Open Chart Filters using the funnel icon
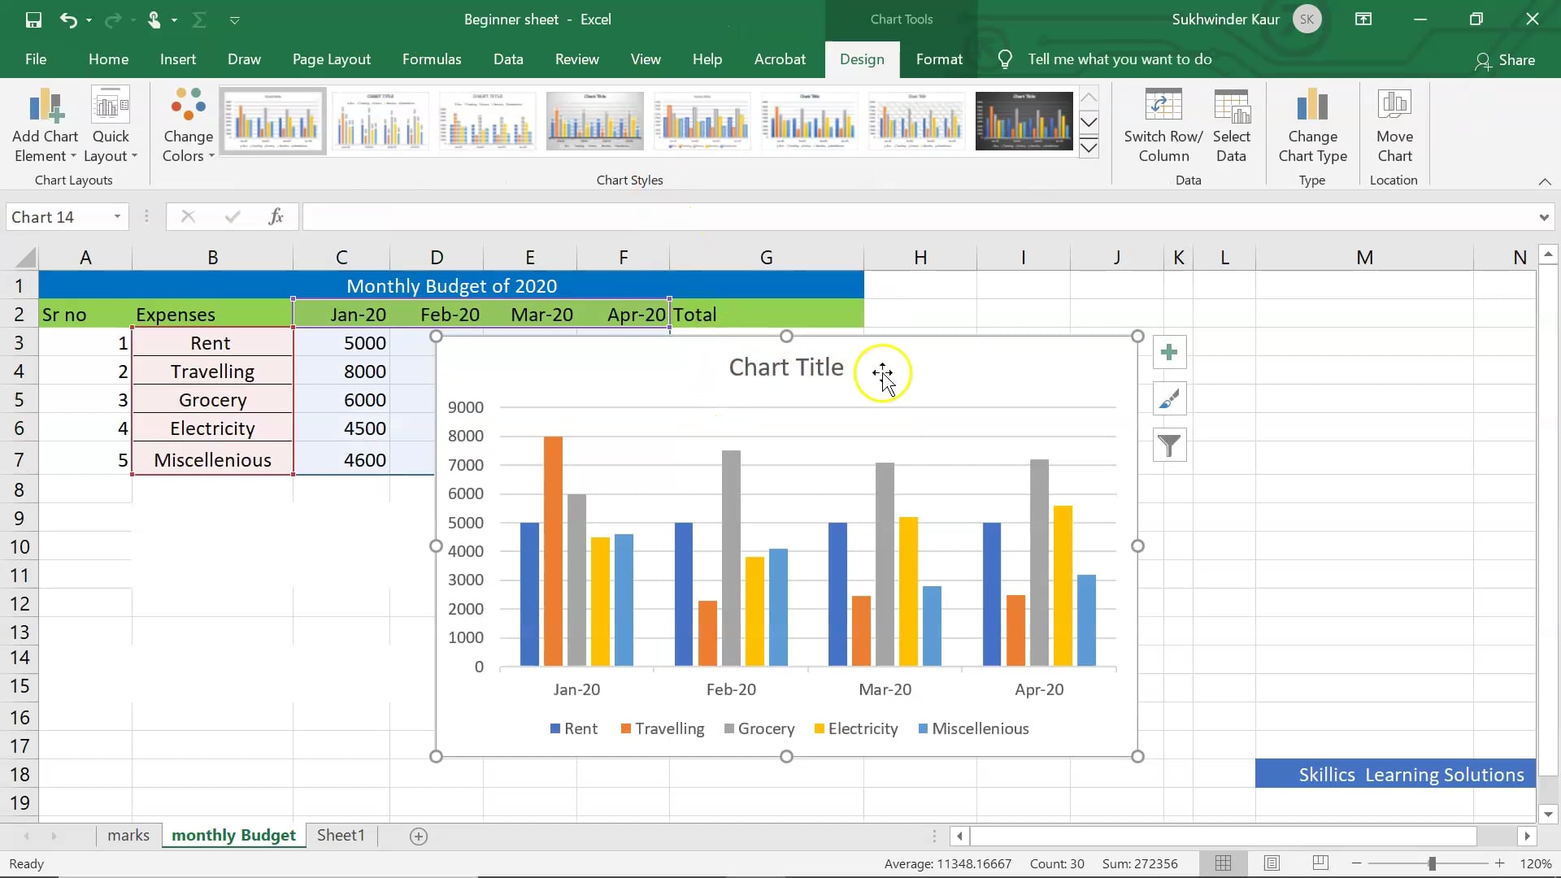Viewport: 1561px width, 878px height. 1170,446
